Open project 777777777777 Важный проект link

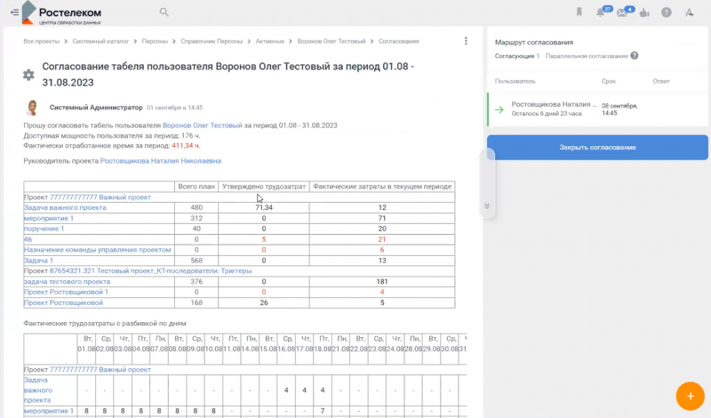click(100, 197)
